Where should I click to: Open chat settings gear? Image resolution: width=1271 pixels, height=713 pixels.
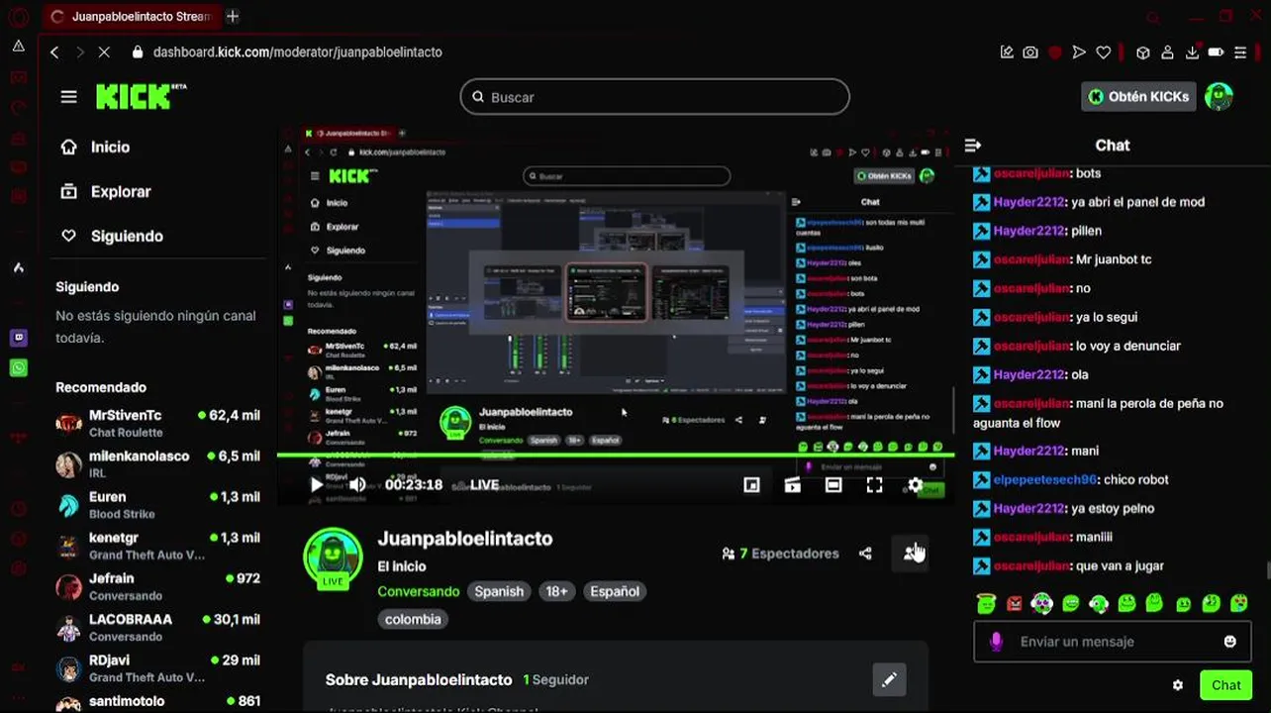tap(1178, 685)
